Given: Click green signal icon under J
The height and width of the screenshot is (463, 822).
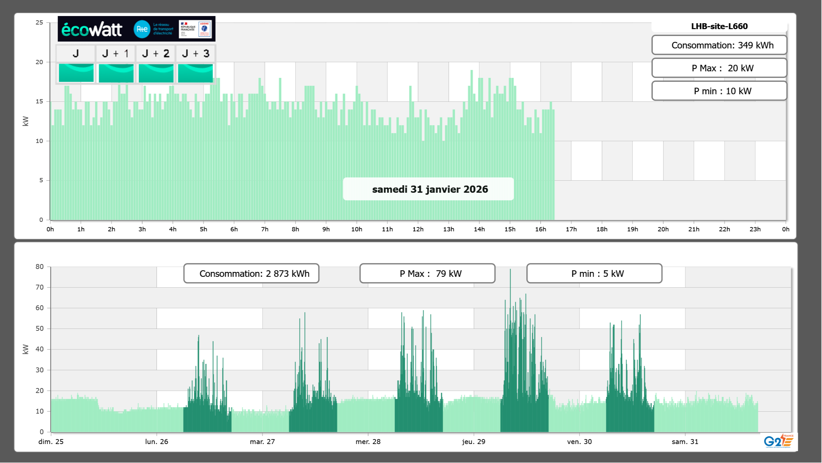Looking at the screenshot, I should 76,73.
